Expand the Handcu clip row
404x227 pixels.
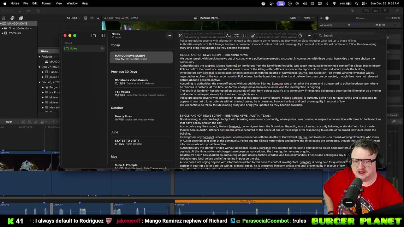[x=43, y=72]
